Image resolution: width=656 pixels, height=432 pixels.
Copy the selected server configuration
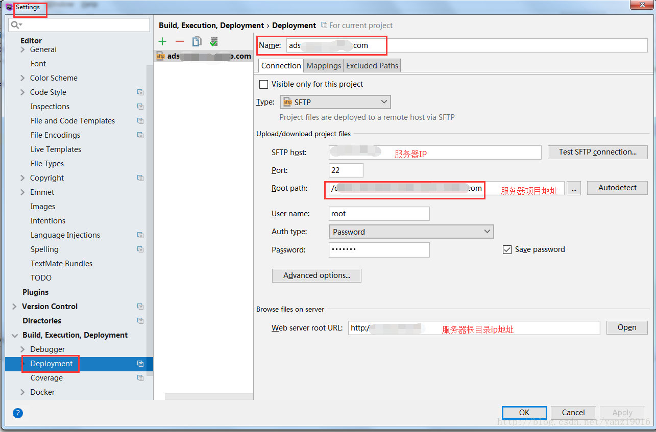197,42
